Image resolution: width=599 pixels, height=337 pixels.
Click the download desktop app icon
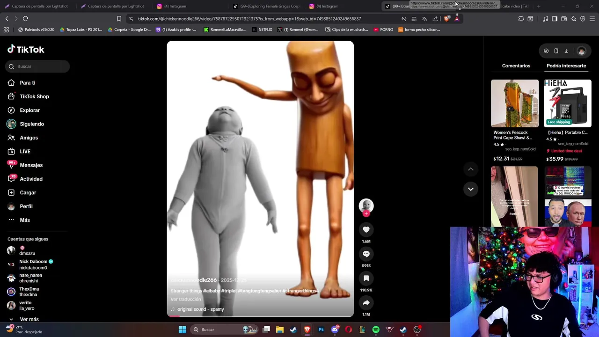point(566,51)
